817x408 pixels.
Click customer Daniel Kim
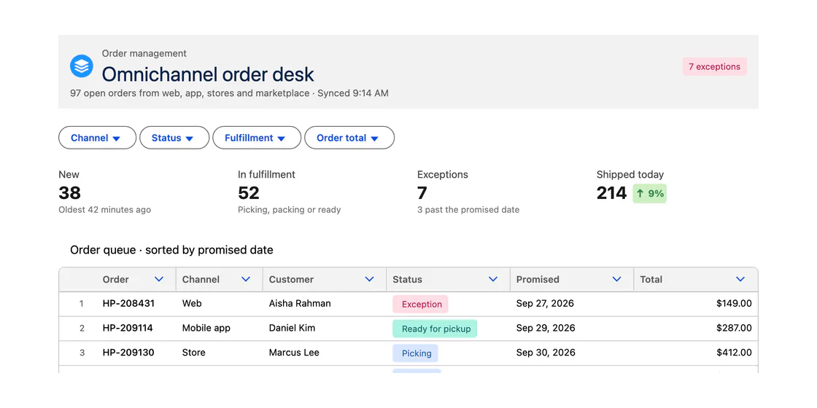[292, 328]
